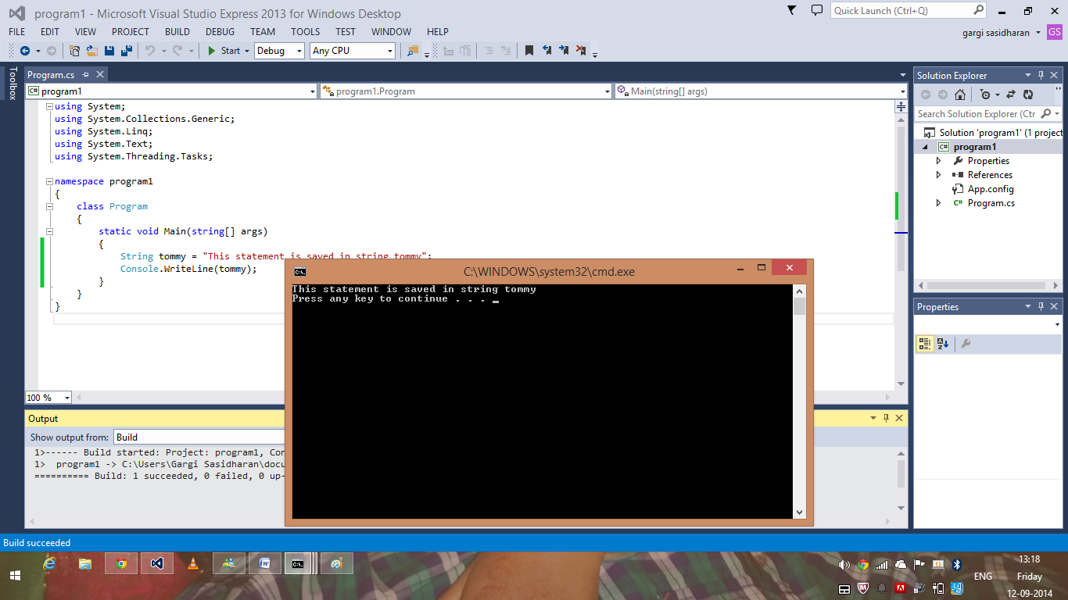Select the Navigate Backward arrow icon
Image resolution: width=1068 pixels, height=600 pixels.
click(26, 52)
